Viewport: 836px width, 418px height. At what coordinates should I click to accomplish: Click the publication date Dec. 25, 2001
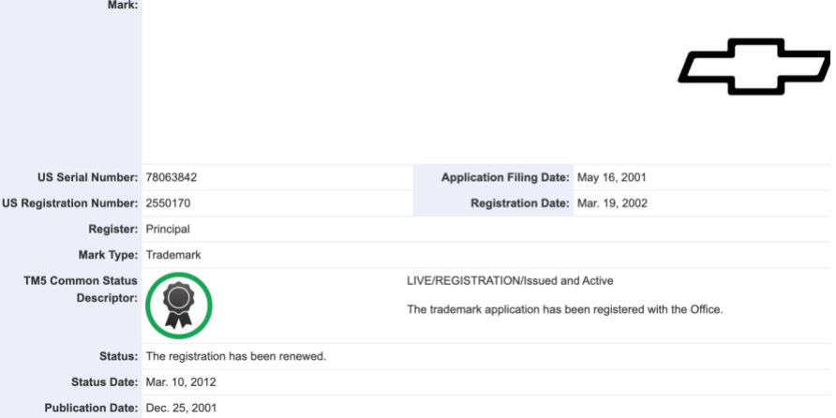point(181,409)
